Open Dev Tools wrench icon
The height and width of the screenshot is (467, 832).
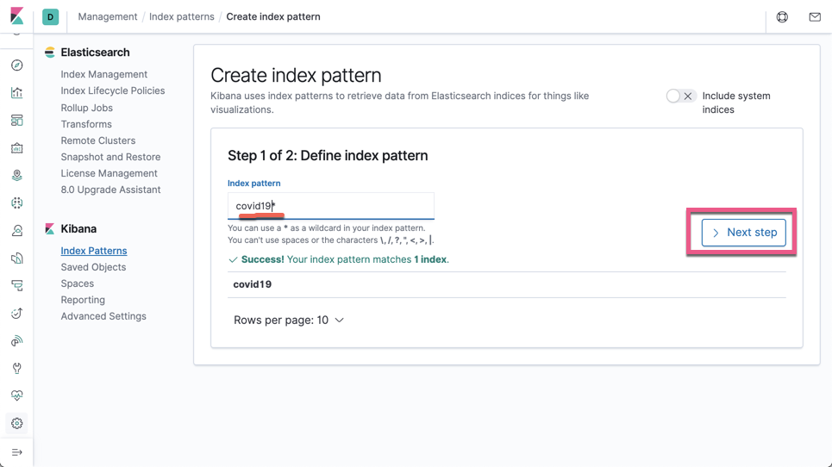click(17, 369)
